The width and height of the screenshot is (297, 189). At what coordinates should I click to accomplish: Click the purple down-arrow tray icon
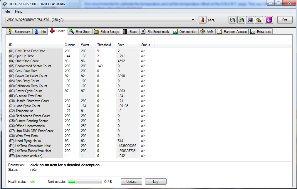point(269,20)
